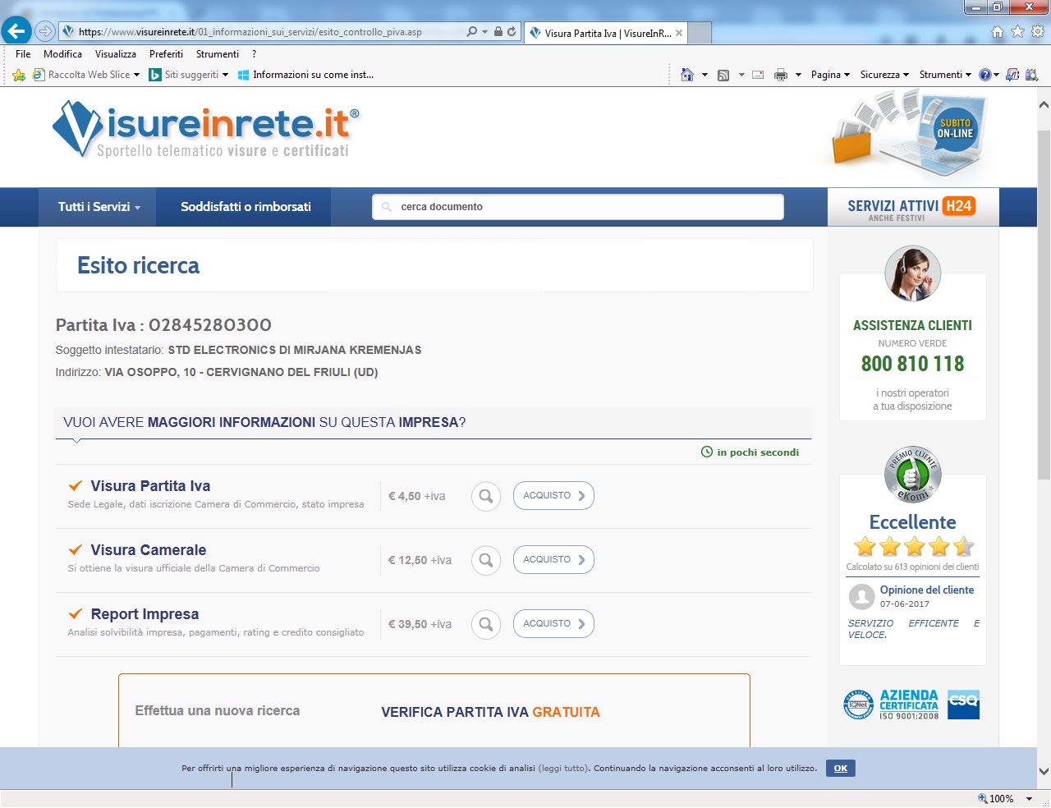
Task: Open the Preferiti menu
Action: pyautogui.click(x=166, y=54)
